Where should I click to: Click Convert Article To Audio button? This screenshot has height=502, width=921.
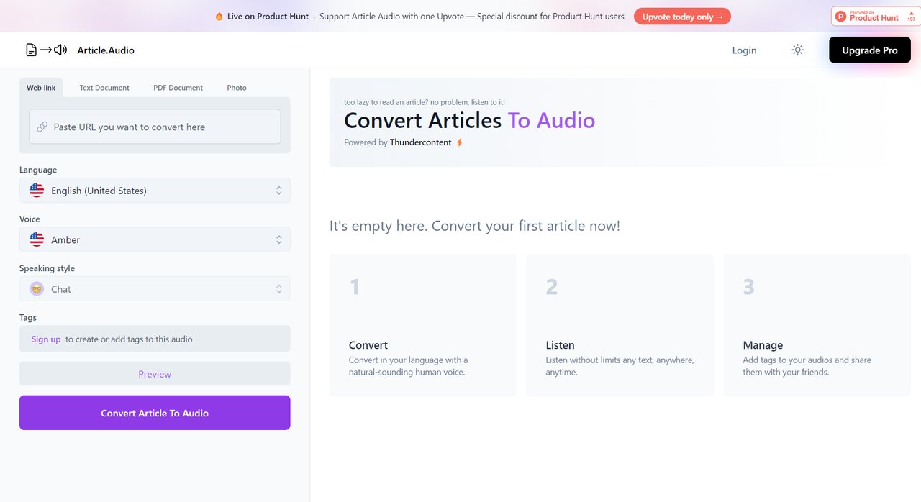[x=155, y=413]
